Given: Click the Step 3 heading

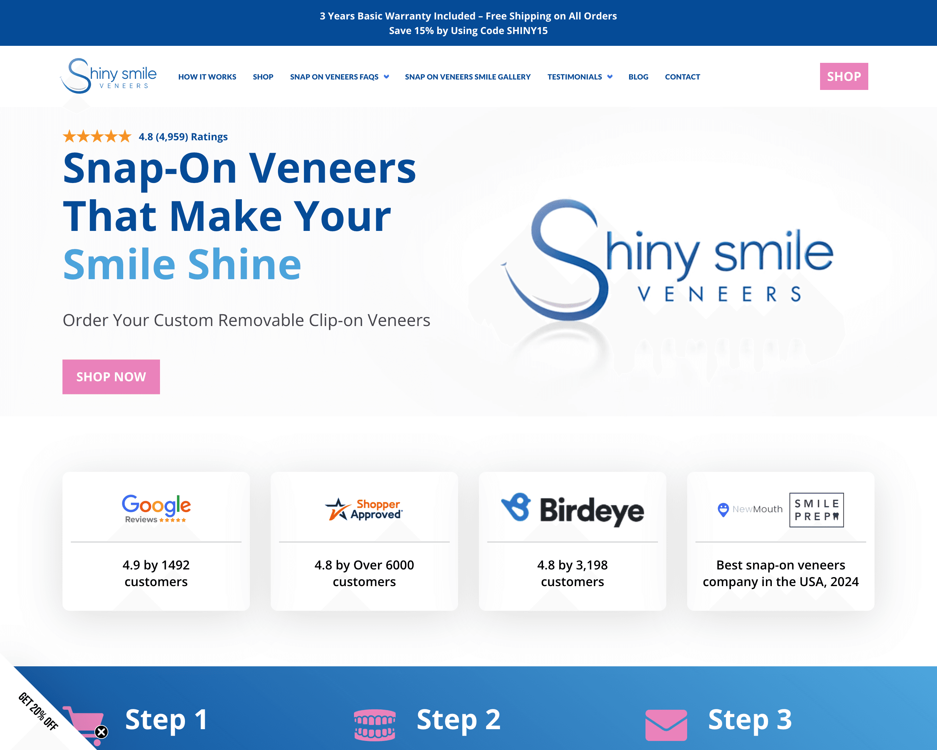Looking at the screenshot, I should 750,720.
